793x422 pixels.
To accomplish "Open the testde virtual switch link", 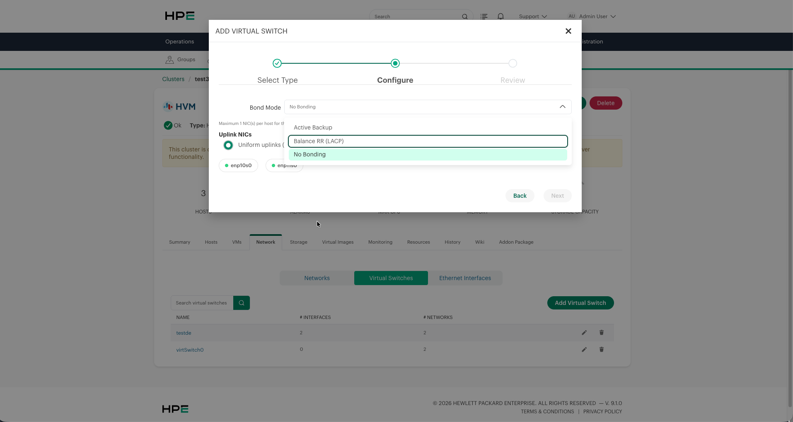I will point(184,333).
